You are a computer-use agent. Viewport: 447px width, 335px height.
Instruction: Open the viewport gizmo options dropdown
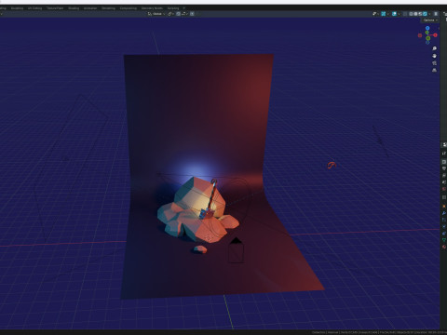click(x=388, y=14)
